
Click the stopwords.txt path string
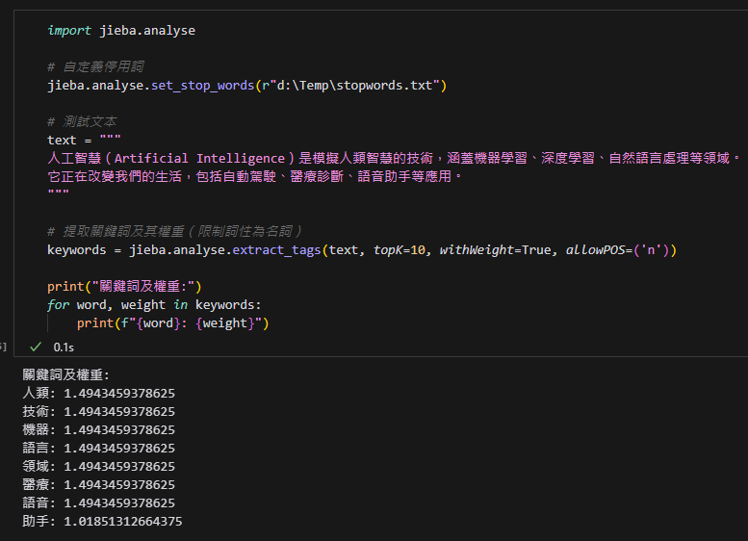[354, 86]
